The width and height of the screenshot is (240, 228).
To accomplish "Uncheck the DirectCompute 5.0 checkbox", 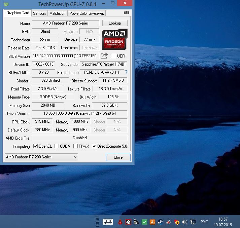I will (x=94, y=146).
